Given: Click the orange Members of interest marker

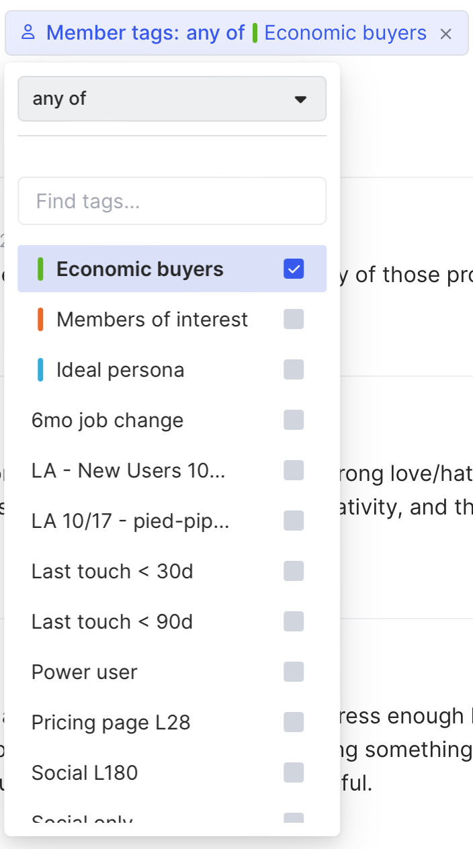Looking at the screenshot, I should 40,320.
